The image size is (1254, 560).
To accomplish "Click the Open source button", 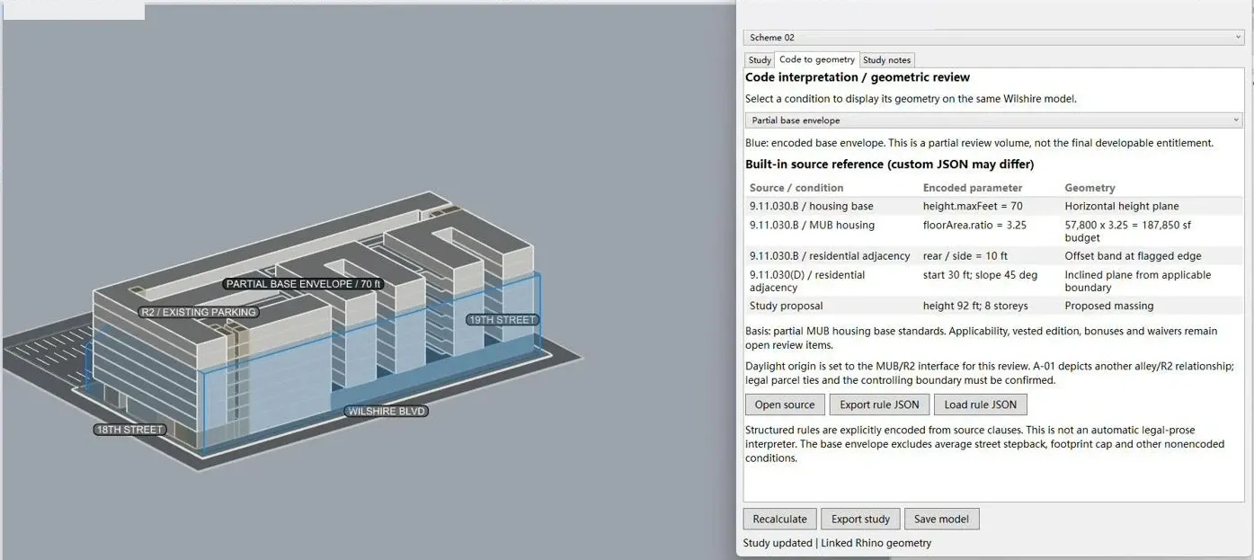I will click(785, 404).
